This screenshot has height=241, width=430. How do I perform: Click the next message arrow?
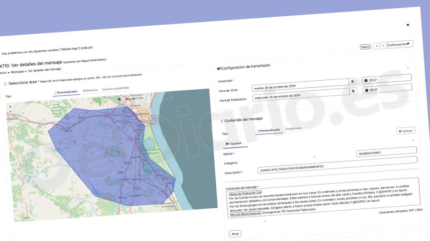pos(383,46)
